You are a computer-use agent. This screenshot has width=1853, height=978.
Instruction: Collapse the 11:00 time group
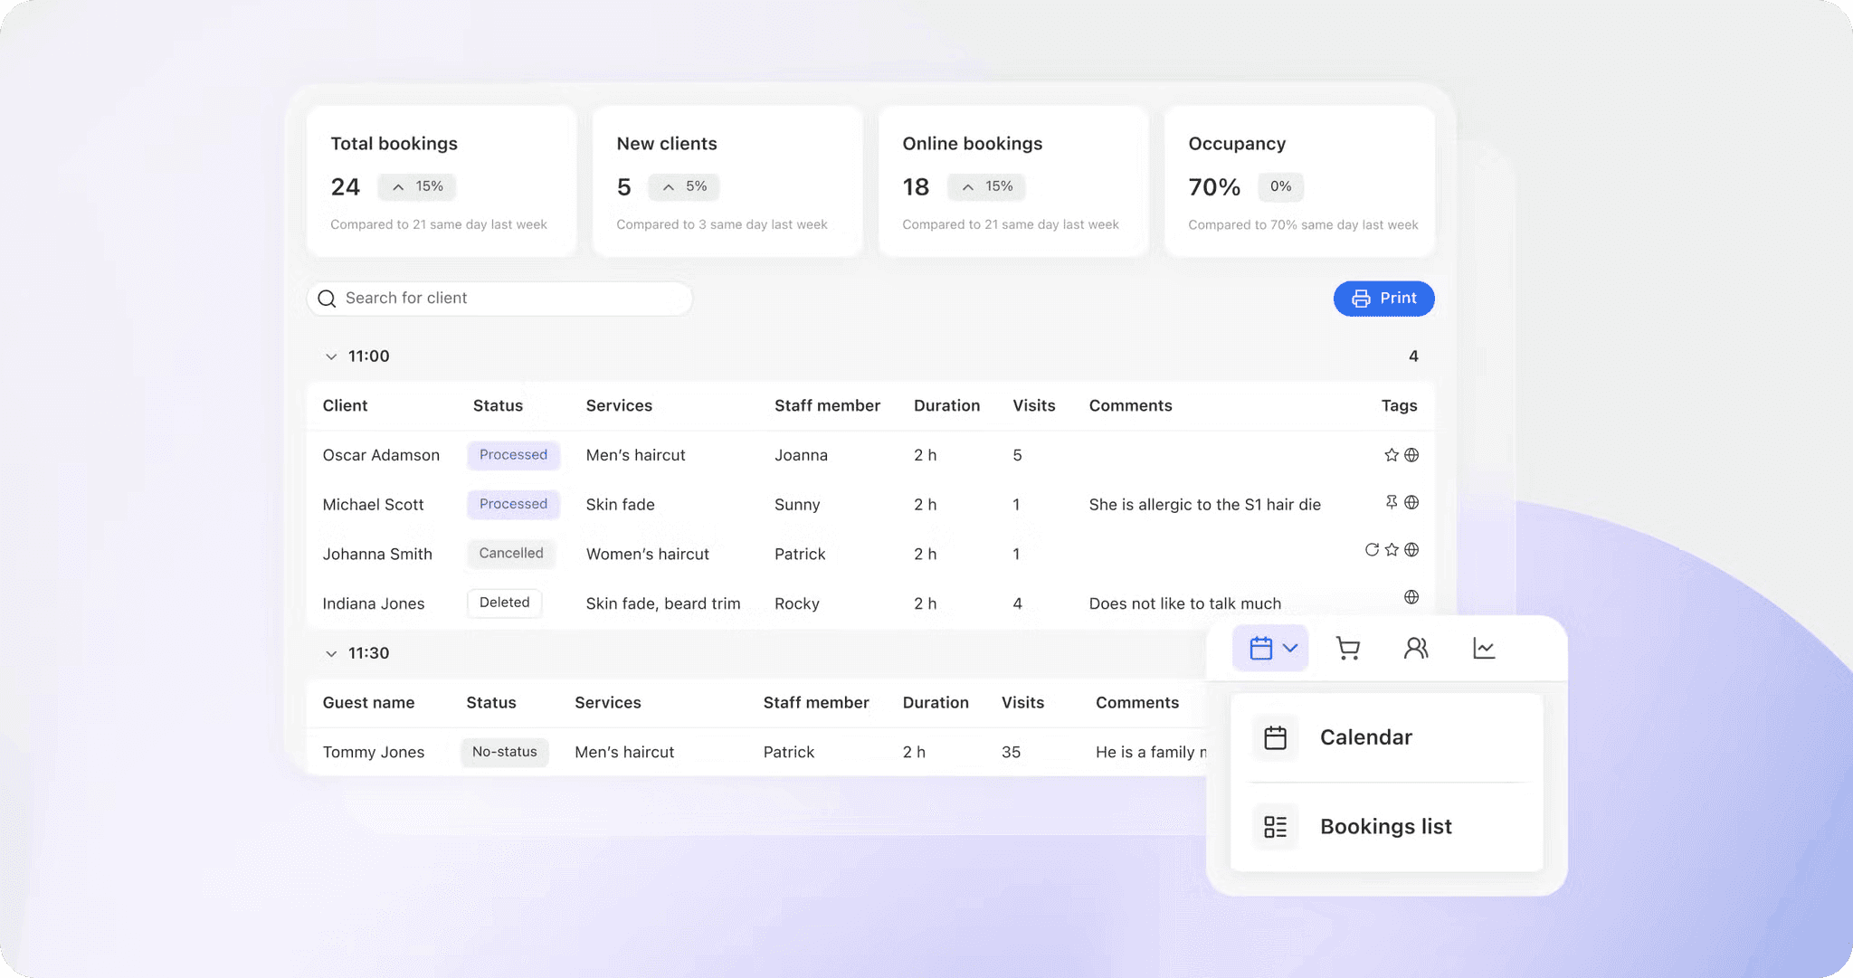pos(331,356)
